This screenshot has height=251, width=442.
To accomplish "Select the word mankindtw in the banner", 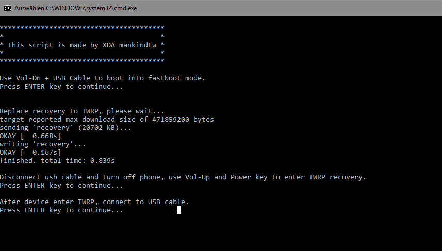I will [138, 45].
